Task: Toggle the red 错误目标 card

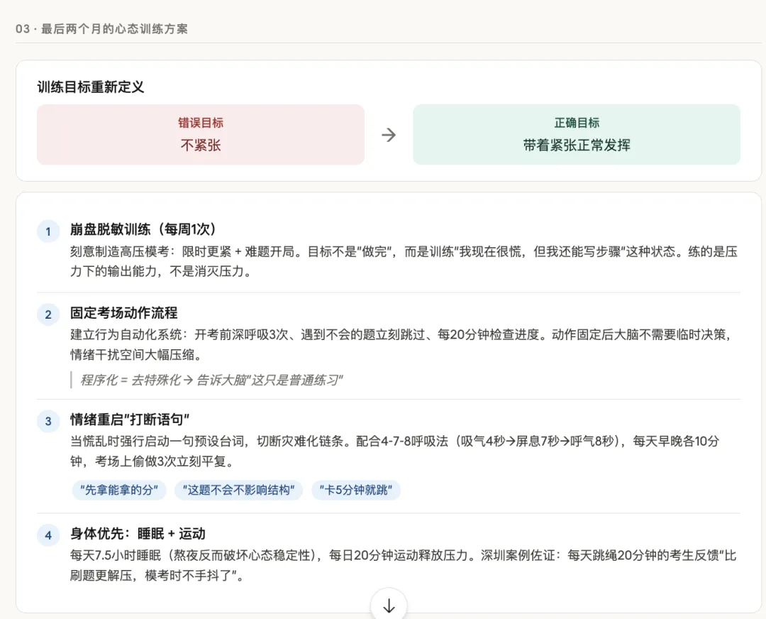Action: click(201, 135)
